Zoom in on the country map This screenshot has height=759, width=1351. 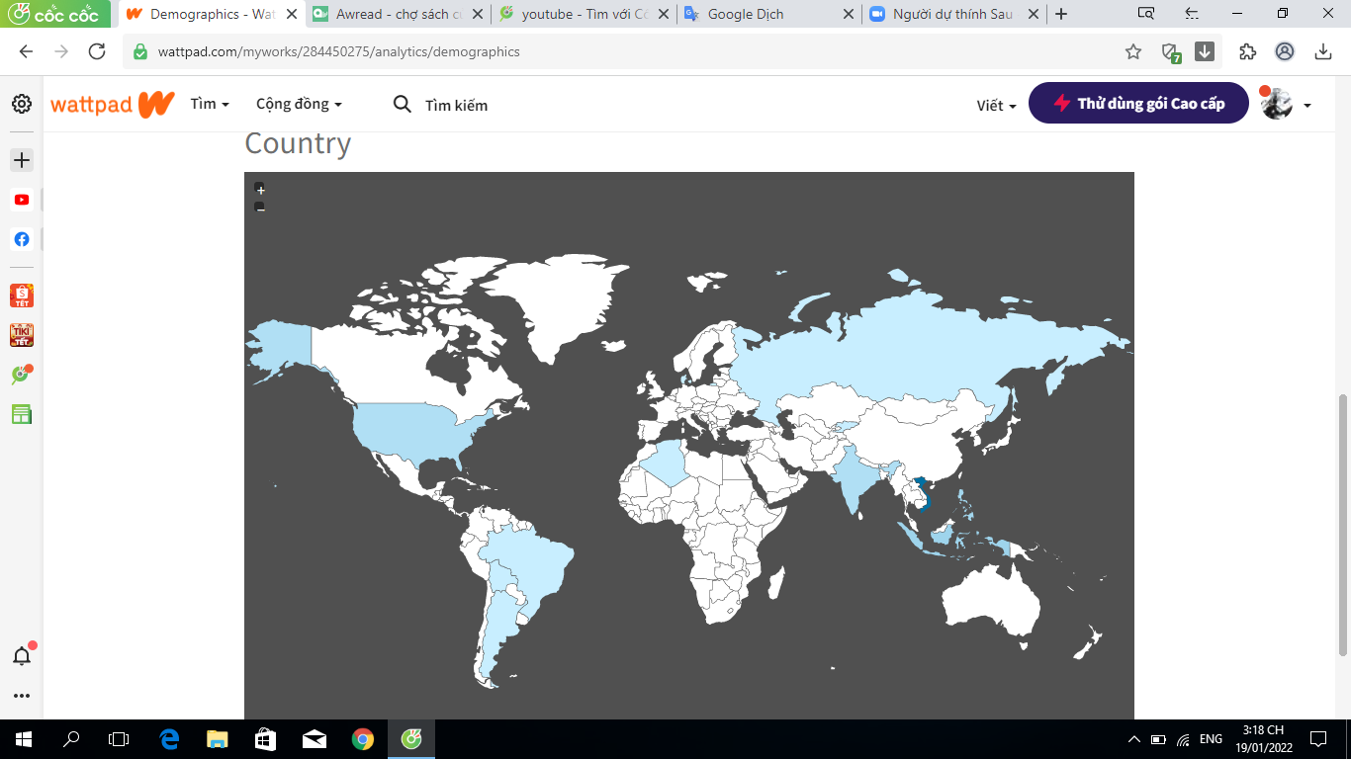point(260,189)
